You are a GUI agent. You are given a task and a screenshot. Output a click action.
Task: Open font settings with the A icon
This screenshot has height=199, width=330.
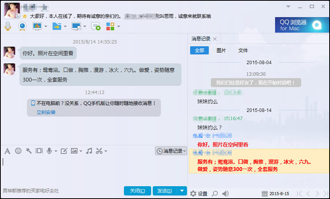(x=7, y=151)
